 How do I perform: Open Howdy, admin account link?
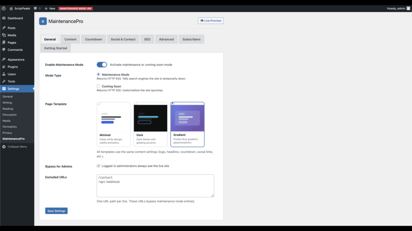coord(396,8)
